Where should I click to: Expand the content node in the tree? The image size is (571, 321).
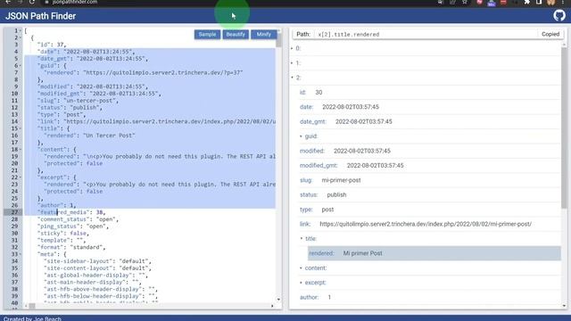302,267
